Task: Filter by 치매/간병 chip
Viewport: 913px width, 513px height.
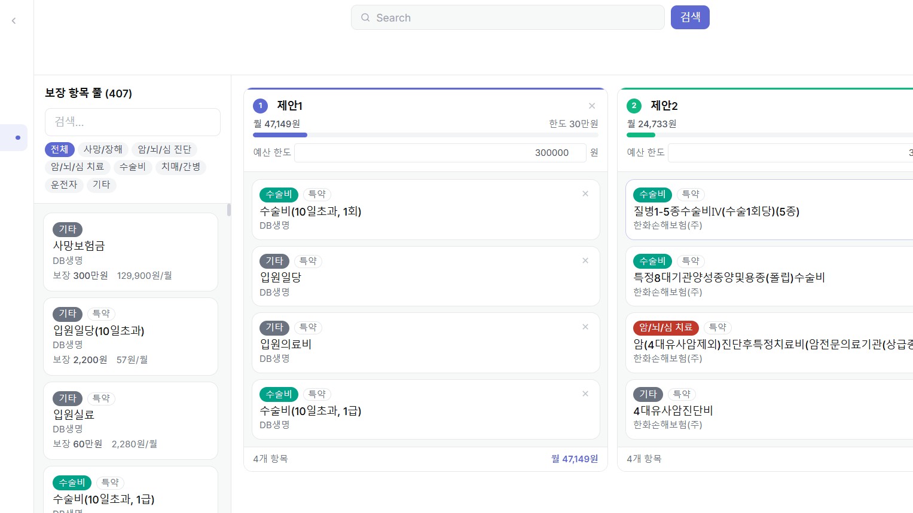Action: 181,167
